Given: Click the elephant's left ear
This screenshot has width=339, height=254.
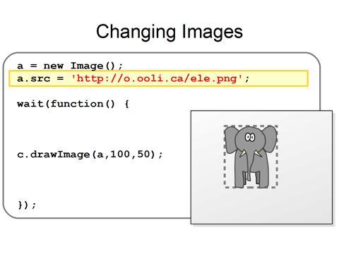Looking at the screenshot, I should (231, 139).
